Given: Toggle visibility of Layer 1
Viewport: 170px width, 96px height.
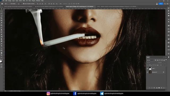Looking at the screenshot, I should [147, 69].
